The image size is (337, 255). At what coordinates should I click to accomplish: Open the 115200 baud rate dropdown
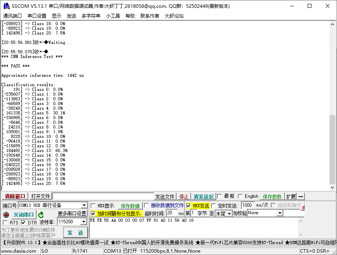84,222
